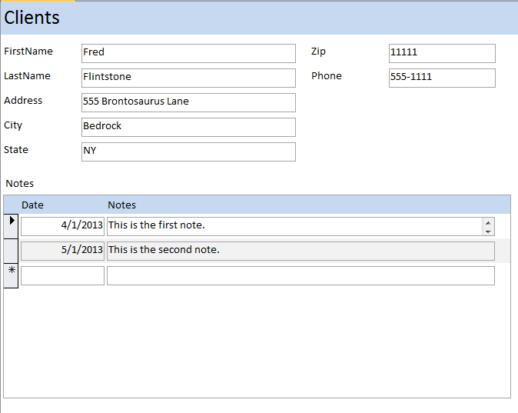Select the State field showing NY
Image resolution: width=518 pixels, height=413 pixels.
pos(188,152)
